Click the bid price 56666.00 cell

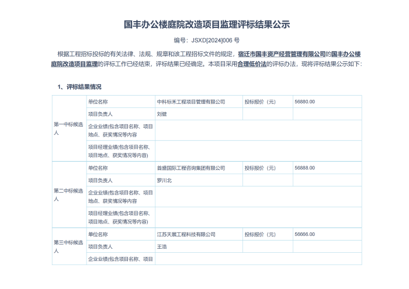click(x=327, y=234)
